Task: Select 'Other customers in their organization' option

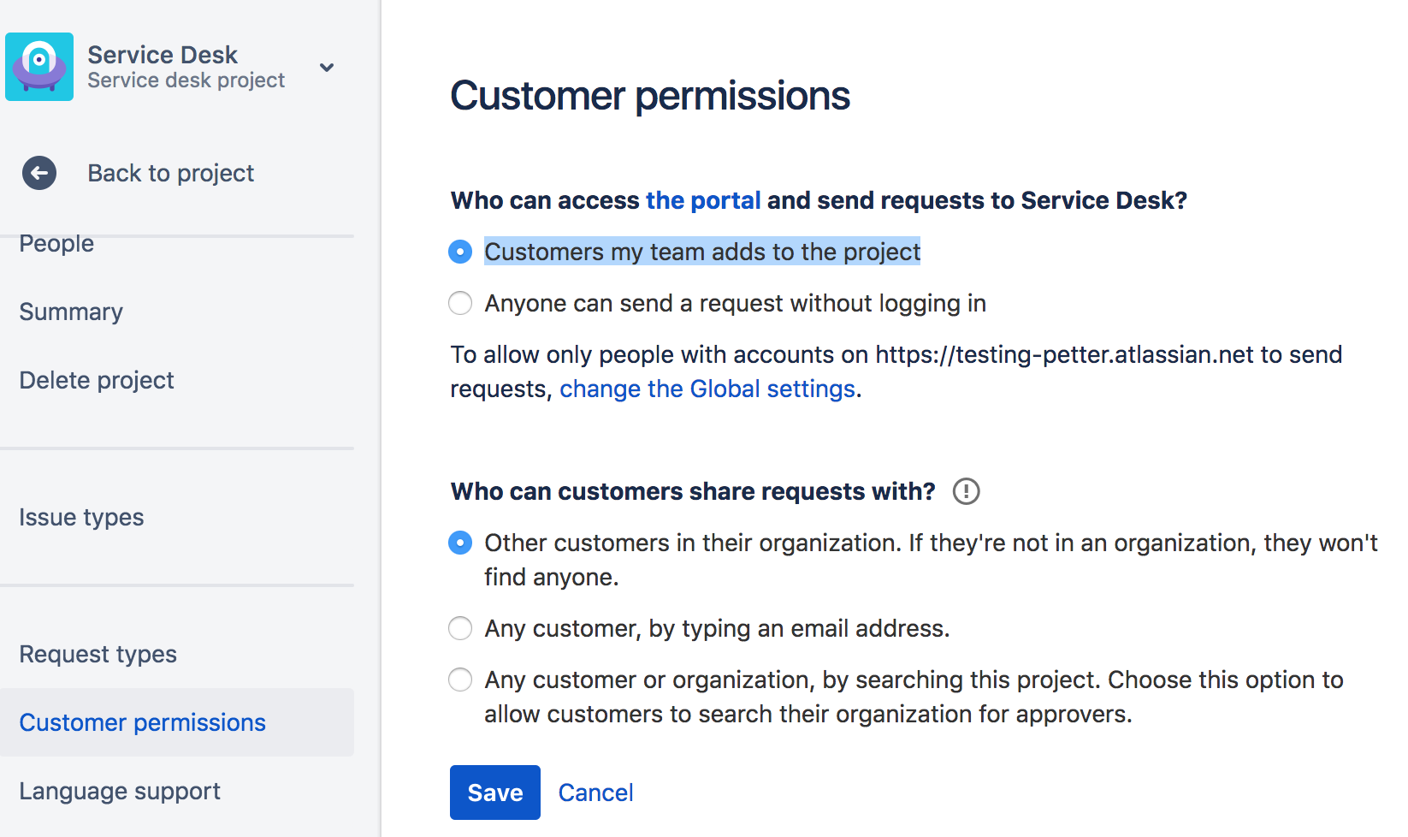Action: [460, 543]
